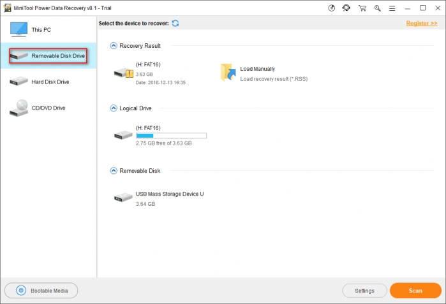Start the Scan
The width and height of the screenshot is (446, 304).
coord(415,291)
